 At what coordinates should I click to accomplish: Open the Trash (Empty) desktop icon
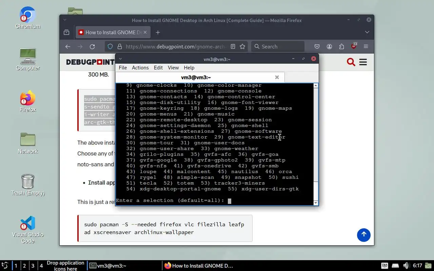[28, 185]
